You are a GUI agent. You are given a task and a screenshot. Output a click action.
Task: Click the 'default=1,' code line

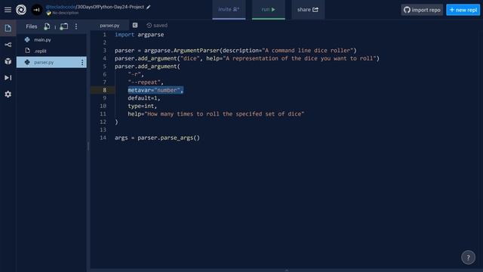144,98
